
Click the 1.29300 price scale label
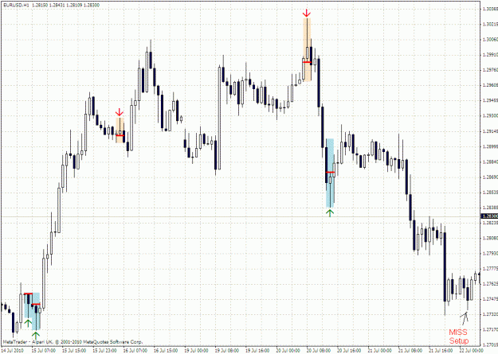click(x=490, y=116)
